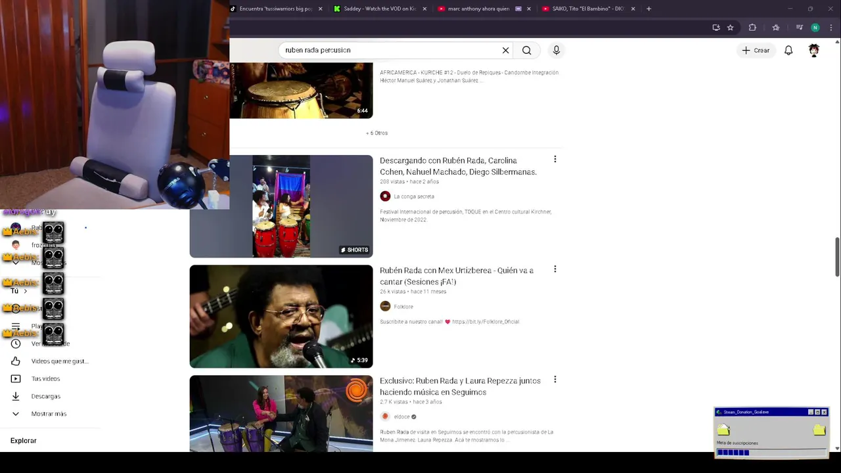Open options for Descargando con Rubén Rada video
This screenshot has width=841, height=473.
tap(555, 159)
